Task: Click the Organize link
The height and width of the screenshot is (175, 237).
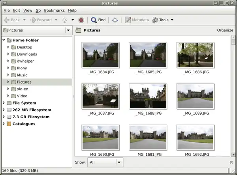Action: tap(225, 30)
